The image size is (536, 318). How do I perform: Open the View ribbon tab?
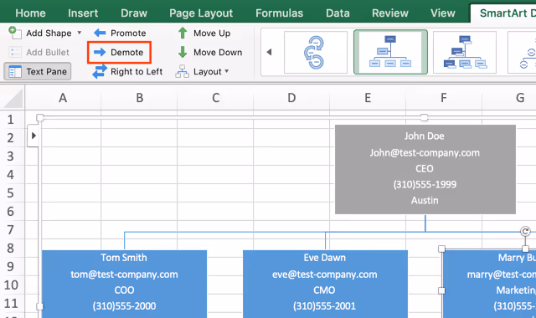pyautogui.click(x=443, y=13)
